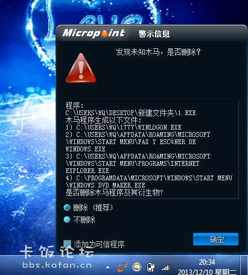This screenshot has height=275, width=248.
Task: Click the 是否删除木马程序及其衍生物? question line
Action: [x=114, y=192]
